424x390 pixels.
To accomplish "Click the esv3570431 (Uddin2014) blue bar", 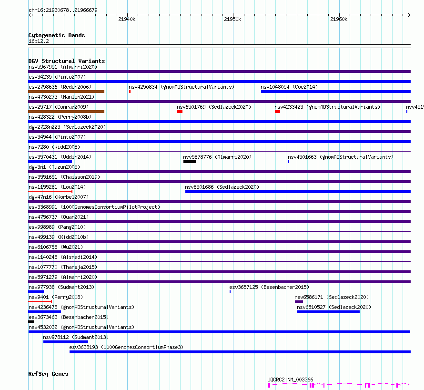I will pyautogui.click(x=50, y=162).
